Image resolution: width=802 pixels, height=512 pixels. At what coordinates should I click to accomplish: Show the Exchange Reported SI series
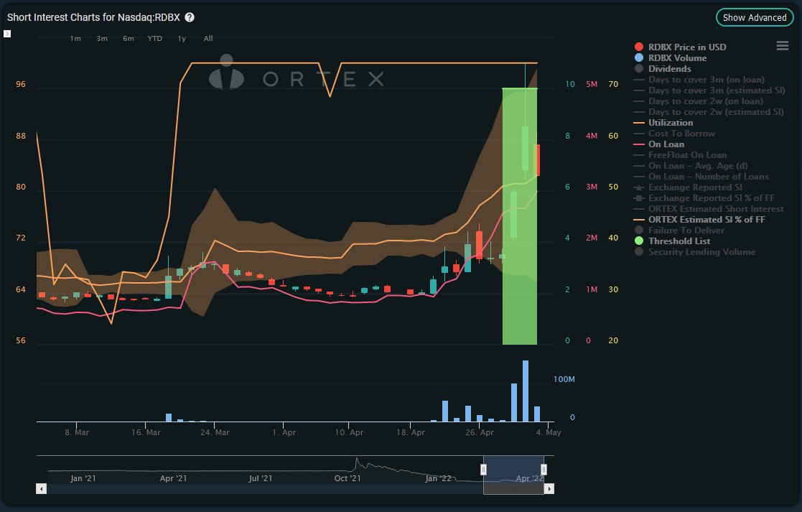coord(688,187)
